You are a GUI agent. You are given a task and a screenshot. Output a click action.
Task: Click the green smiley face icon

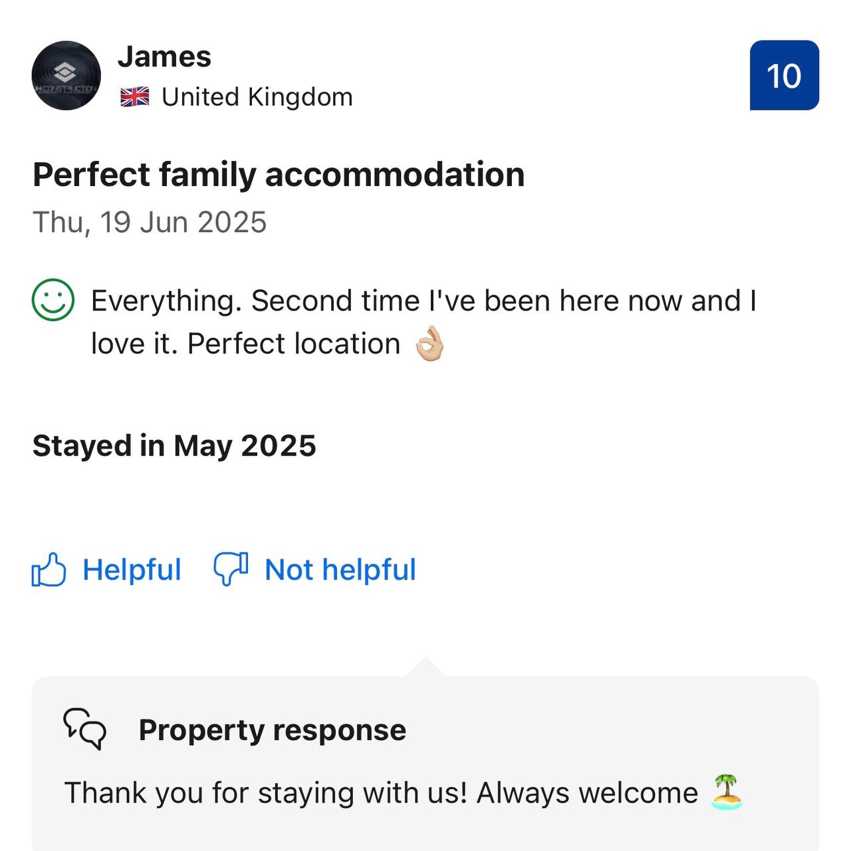click(53, 300)
